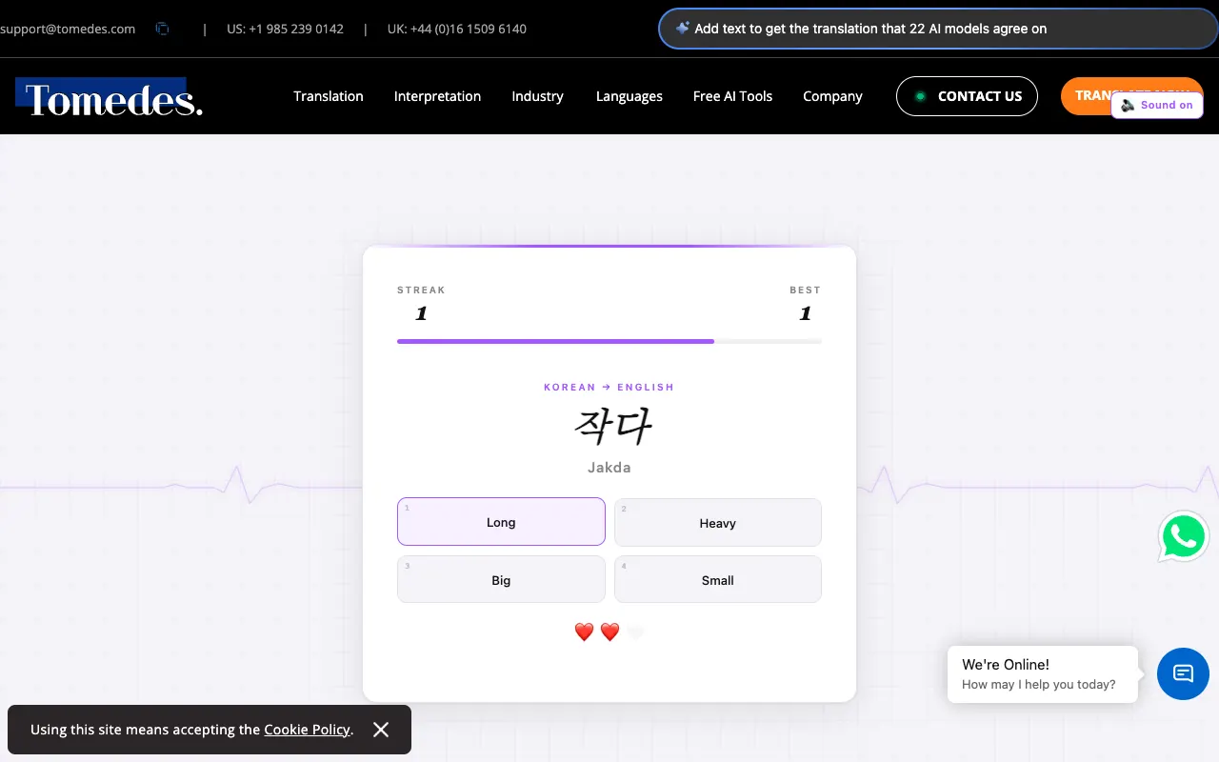The height and width of the screenshot is (762, 1219).
Task: Call the UK phone number link
Action: (x=457, y=29)
